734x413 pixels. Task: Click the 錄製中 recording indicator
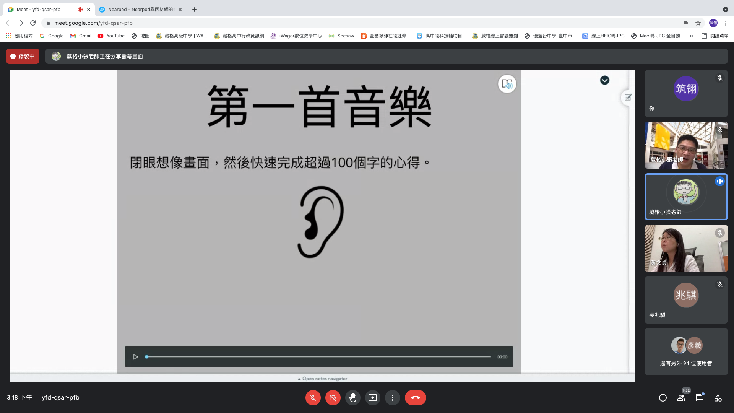point(23,56)
